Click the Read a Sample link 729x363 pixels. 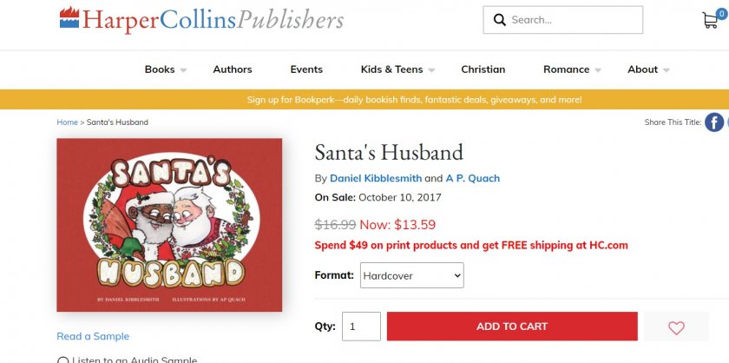point(93,336)
